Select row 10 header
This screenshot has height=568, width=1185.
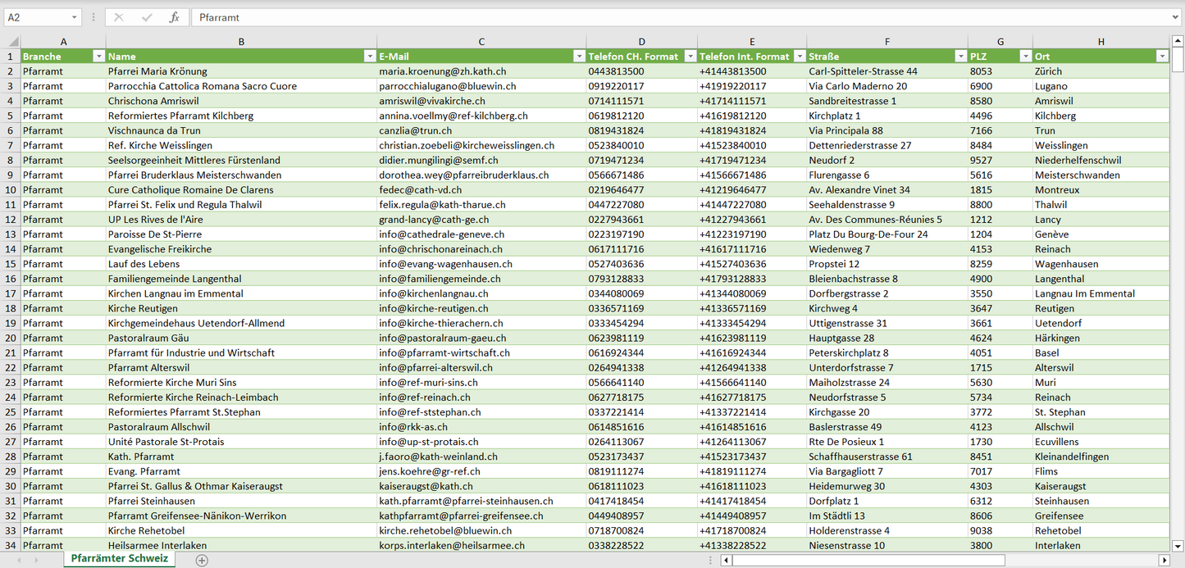click(x=11, y=189)
